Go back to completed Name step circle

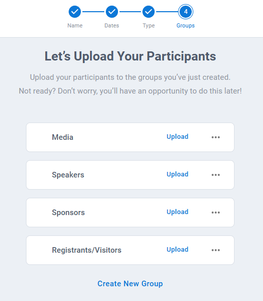coord(75,12)
